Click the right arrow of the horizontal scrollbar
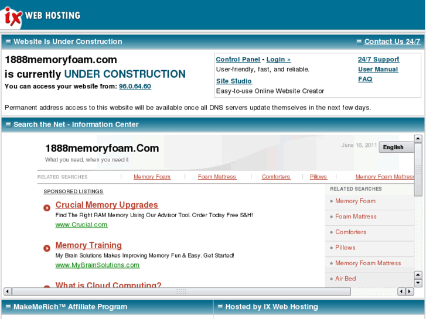This screenshot has height=319, width=426. 410,291
